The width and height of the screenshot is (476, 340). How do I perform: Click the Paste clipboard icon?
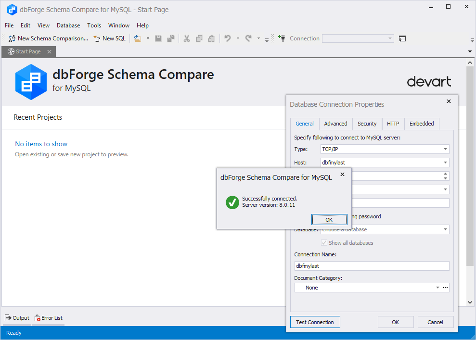211,38
